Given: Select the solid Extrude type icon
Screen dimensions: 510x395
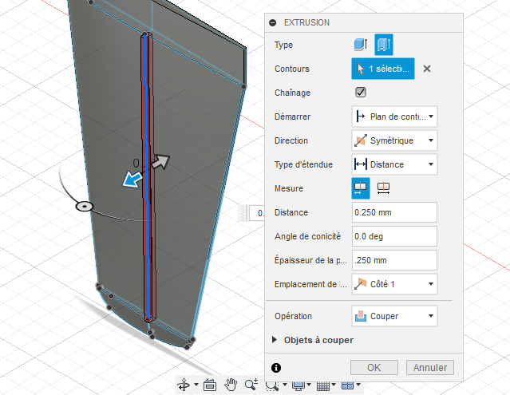Looking at the screenshot, I should [x=361, y=44].
